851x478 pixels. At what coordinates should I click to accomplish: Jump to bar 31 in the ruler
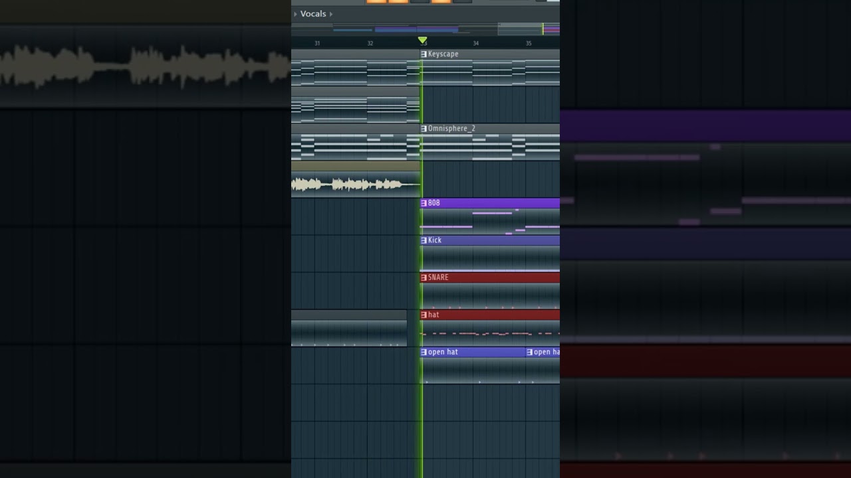(317, 43)
